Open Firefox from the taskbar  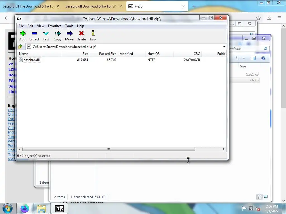click(25, 208)
